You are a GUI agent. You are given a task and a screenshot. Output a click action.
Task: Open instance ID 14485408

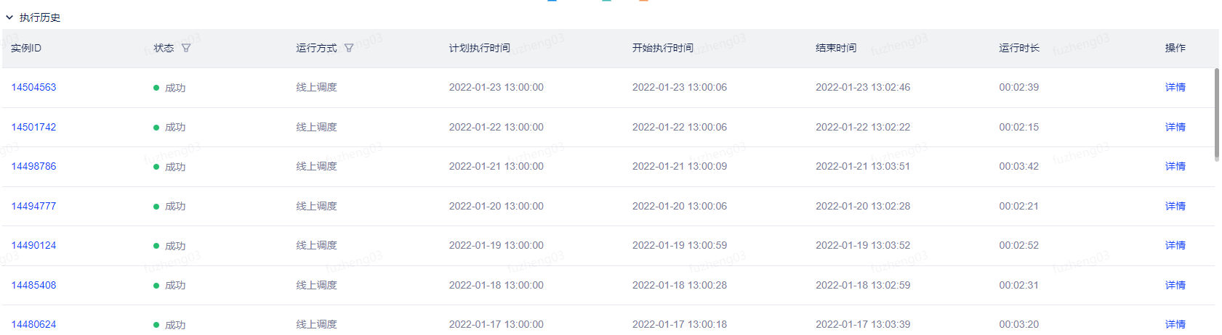tap(33, 285)
